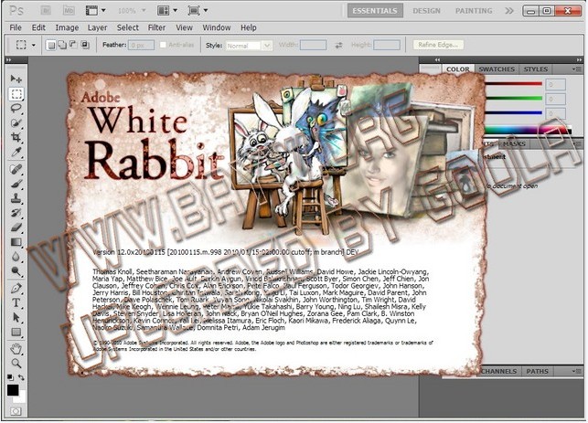The image size is (588, 423).
Task: Select the Eyedropper tool
Action: click(16, 153)
